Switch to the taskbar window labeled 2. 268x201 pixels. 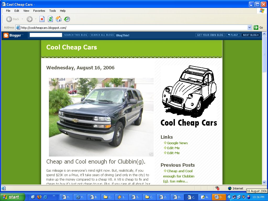point(163,197)
